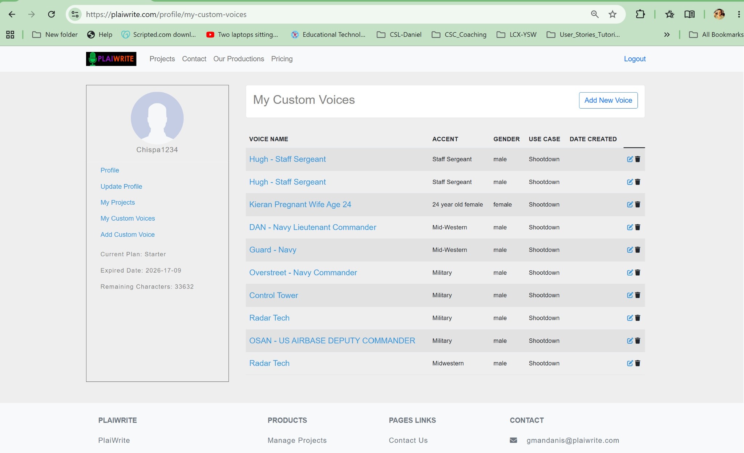View site information icon in address bar
The width and height of the screenshot is (744, 453).
[75, 15]
